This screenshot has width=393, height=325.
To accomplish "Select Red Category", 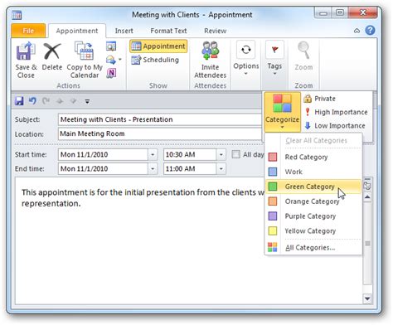I will pyautogui.click(x=313, y=158).
